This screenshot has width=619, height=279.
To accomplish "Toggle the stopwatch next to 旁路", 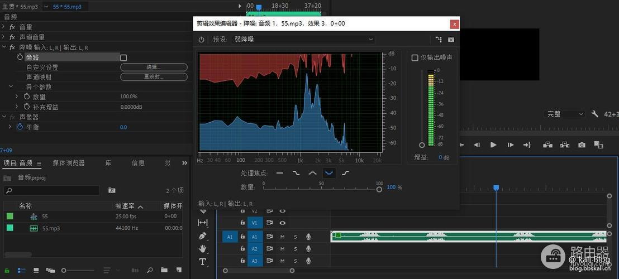I will pyautogui.click(x=20, y=57).
